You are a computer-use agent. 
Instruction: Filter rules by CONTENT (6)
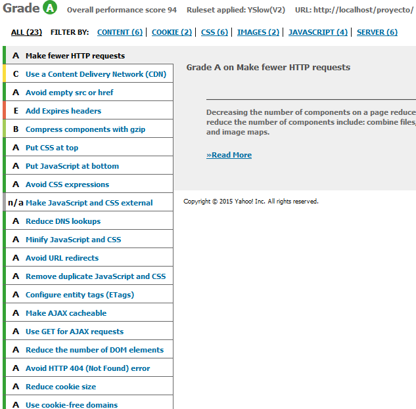pos(120,32)
